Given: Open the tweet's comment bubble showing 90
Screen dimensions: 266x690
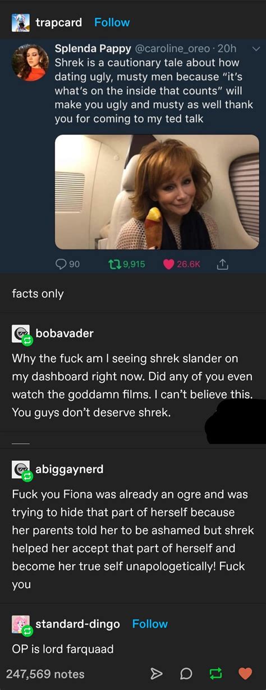Looking at the screenshot, I should tap(61, 264).
